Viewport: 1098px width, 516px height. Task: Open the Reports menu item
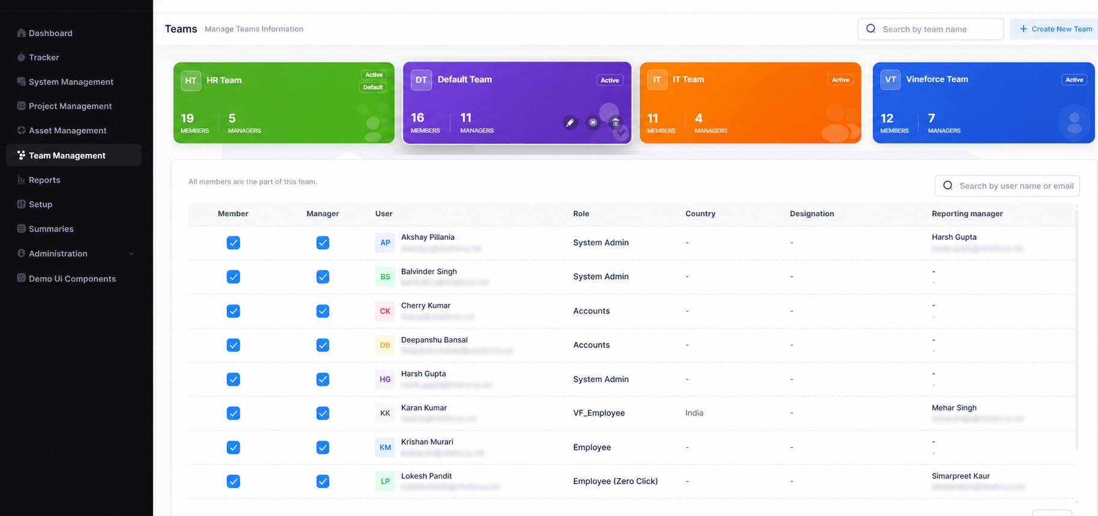tap(74, 179)
